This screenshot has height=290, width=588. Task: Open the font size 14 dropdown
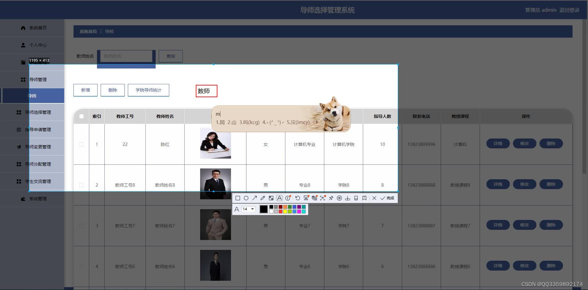(248, 209)
